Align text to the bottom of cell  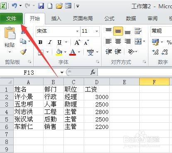pyautogui.click(x=128, y=32)
